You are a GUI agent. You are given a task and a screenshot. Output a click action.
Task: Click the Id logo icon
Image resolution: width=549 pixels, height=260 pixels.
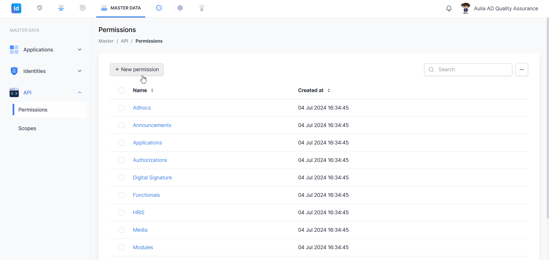point(16,8)
